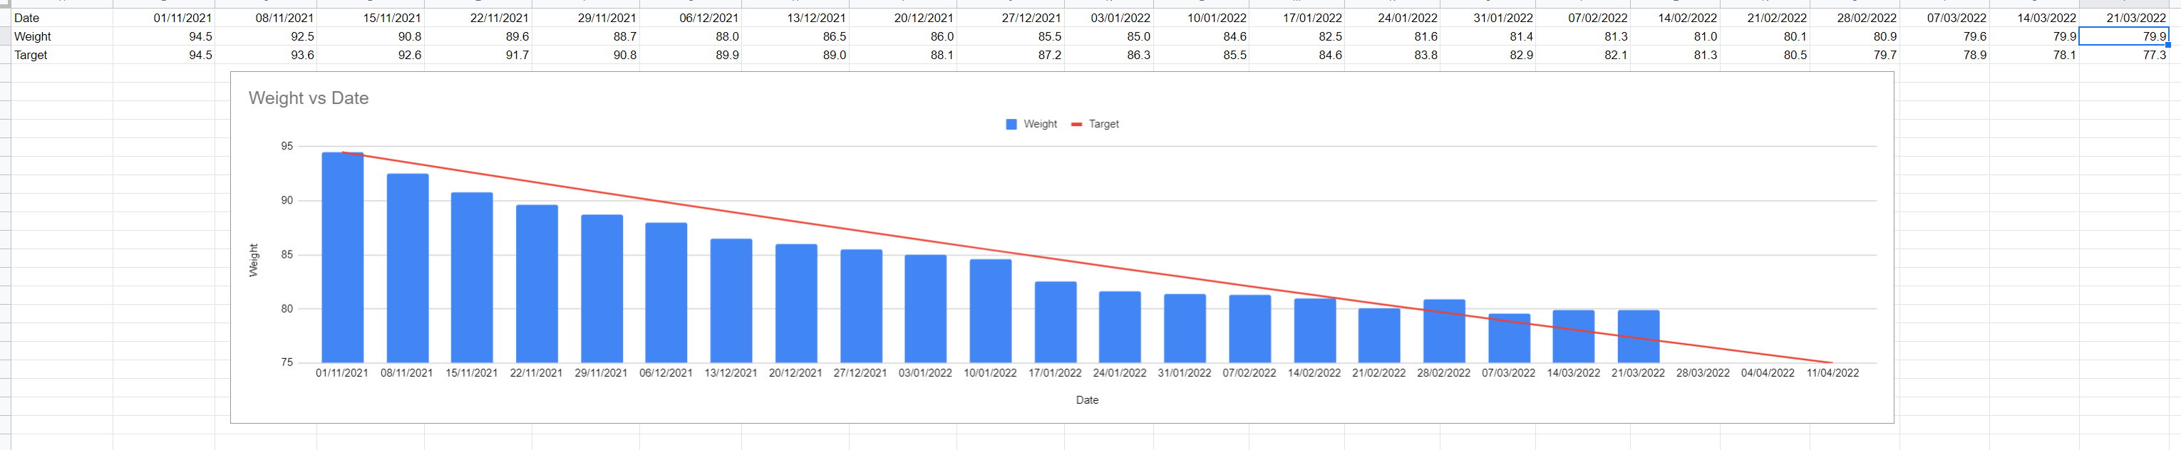Image resolution: width=2181 pixels, height=450 pixels.
Task: Select the horizontal axis title 'Date'
Action: click(1086, 400)
